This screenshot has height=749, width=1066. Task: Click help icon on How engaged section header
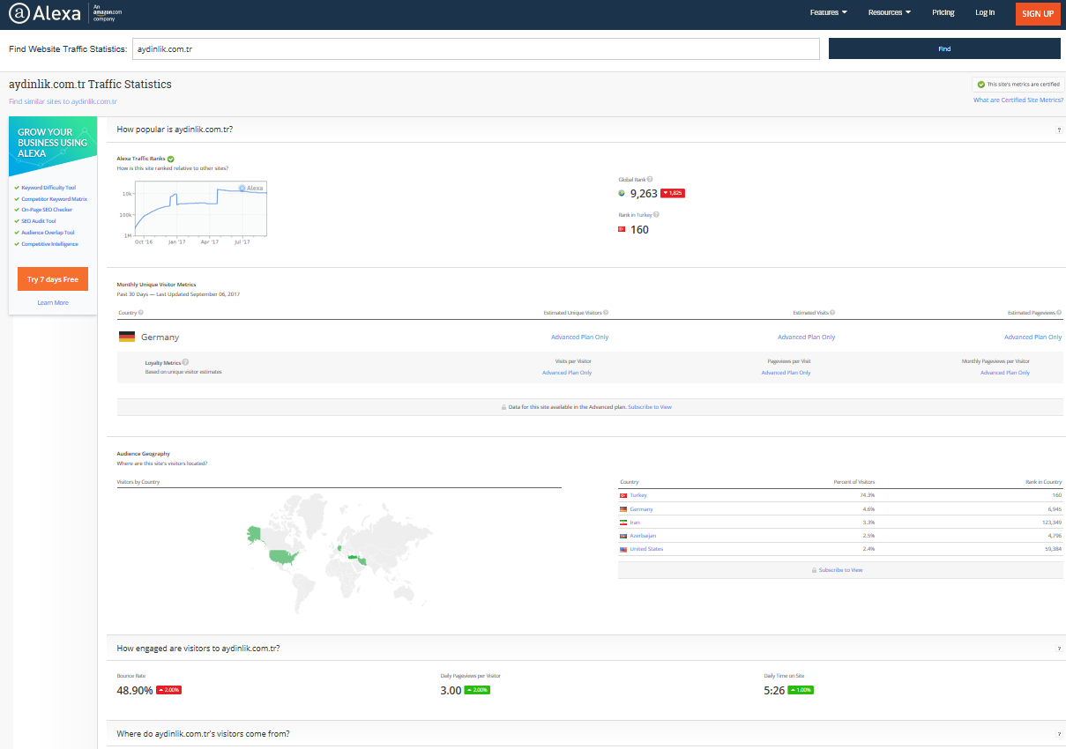click(x=1058, y=649)
